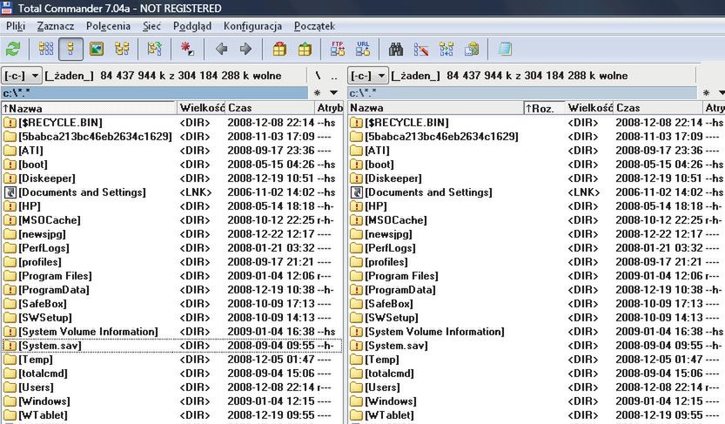725x424 pixels.
Task: Click folder icon of [HP] in left panel
Action: (10, 206)
